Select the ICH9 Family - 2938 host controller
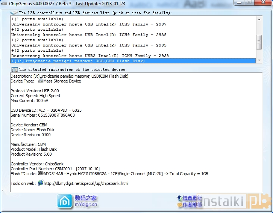The width and height of the screenshot is (273, 213). [x=89, y=35]
